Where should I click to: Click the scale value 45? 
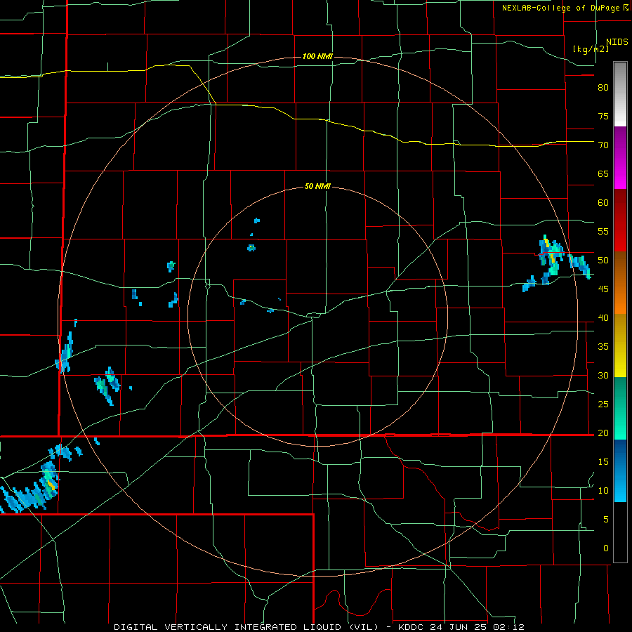(x=603, y=289)
